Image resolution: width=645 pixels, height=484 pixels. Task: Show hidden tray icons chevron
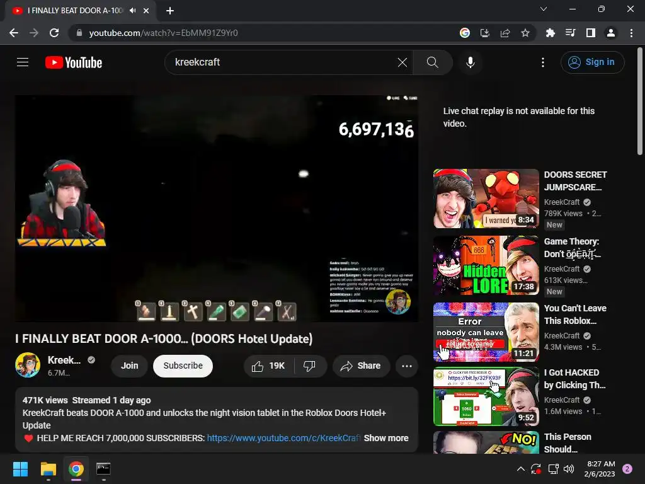(x=521, y=469)
